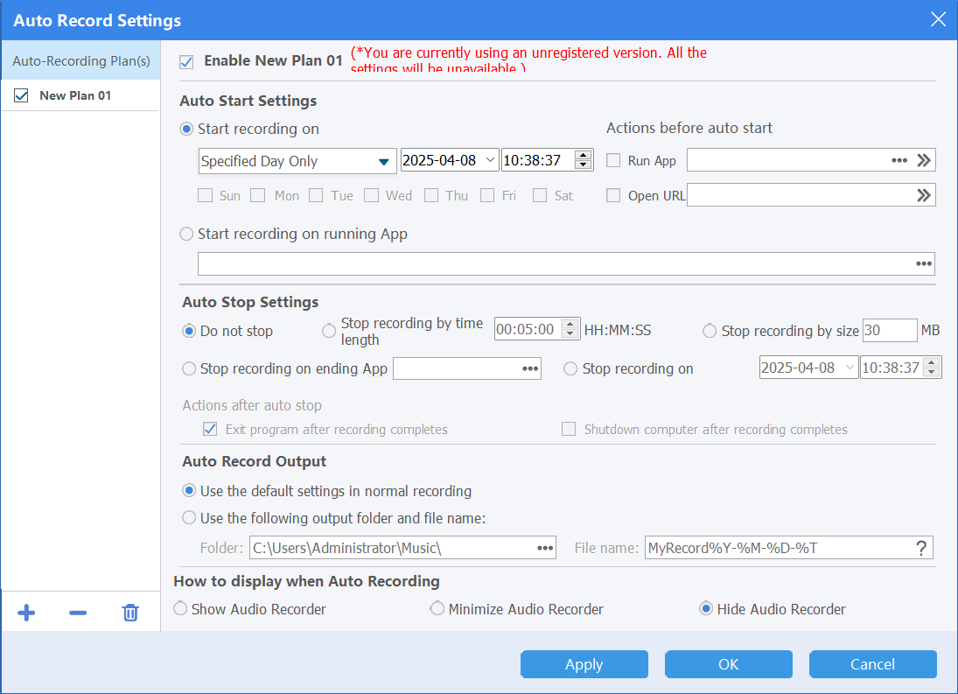This screenshot has height=694, width=958.
Task: Remove selected plan with the minus icon
Action: 78,612
